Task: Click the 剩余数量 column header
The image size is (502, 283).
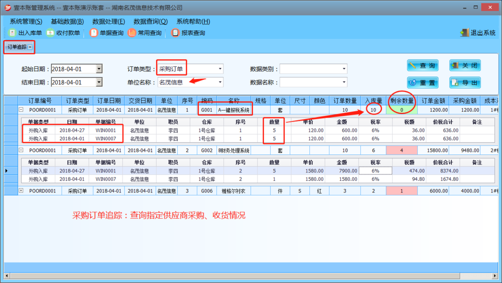Action: coord(402,101)
